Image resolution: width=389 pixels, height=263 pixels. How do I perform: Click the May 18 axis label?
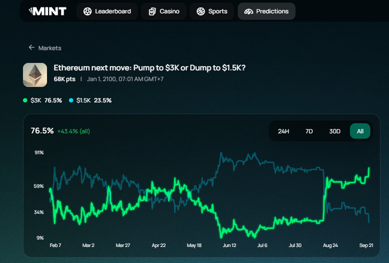point(194,245)
